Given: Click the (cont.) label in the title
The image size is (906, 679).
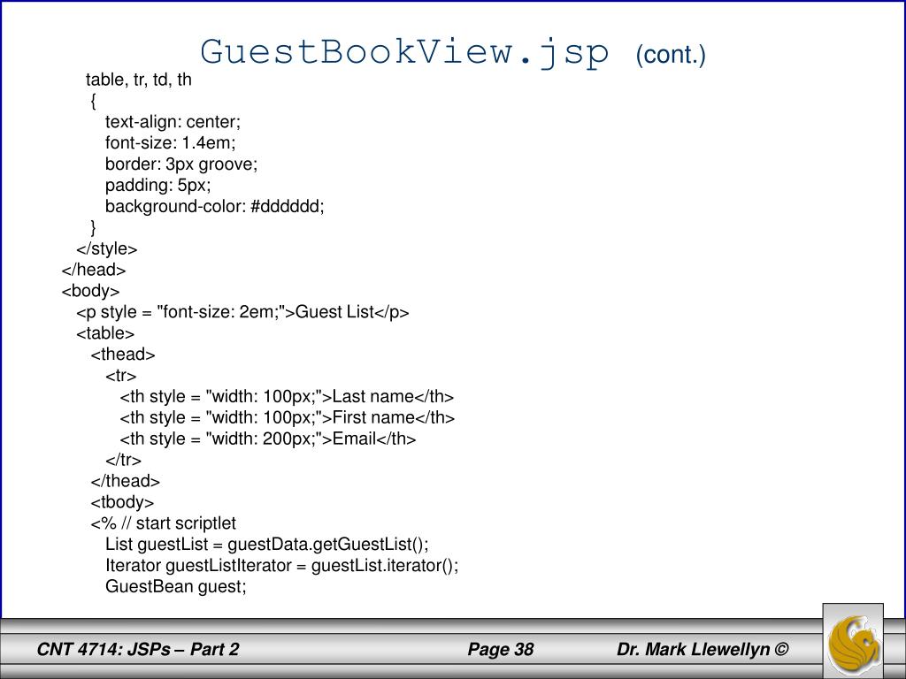Looking at the screenshot, I should click(x=671, y=55).
